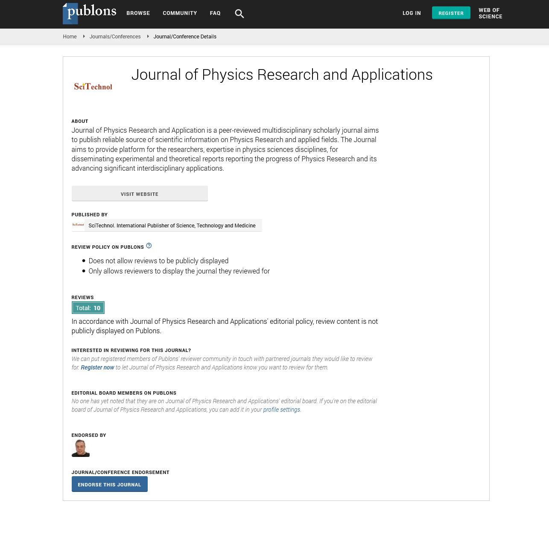Click Log In
Screen dimensions: 549x538
coord(412,13)
